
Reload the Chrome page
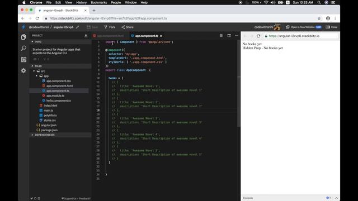click(x=37, y=18)
